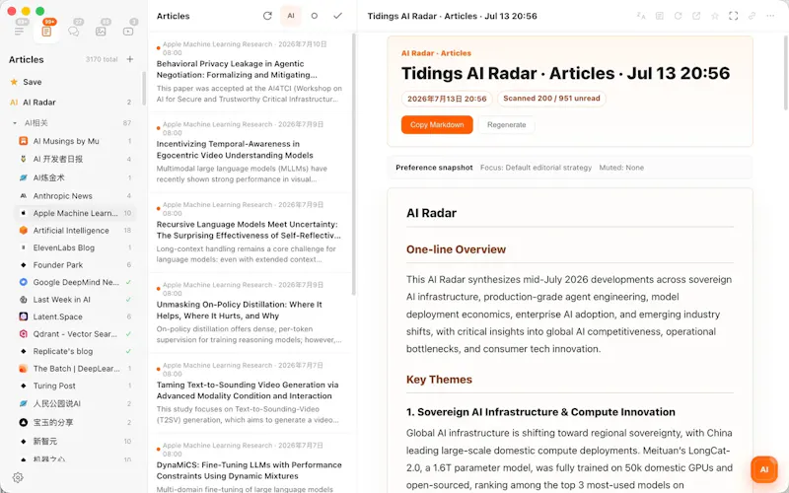
Task: Click the '2026年7月13日 20:56' date badge
Action: click(447, 99)
